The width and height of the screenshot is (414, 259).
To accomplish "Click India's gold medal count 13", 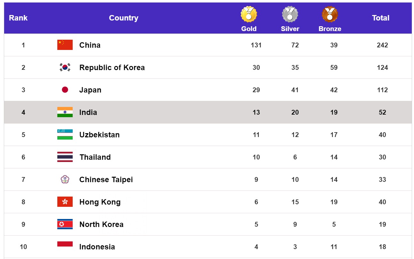I will coord(256,112).
